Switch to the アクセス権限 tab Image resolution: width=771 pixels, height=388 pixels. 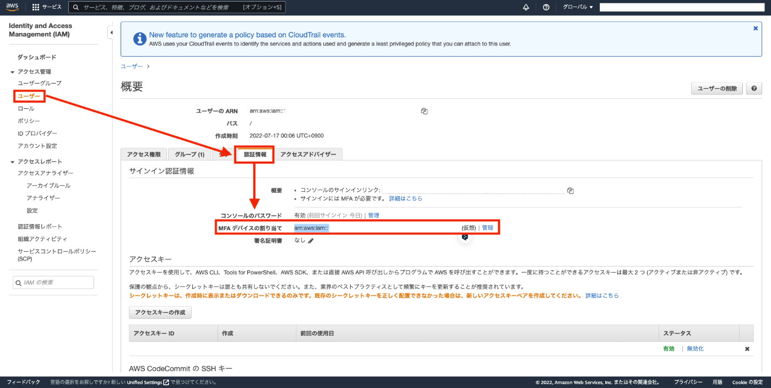coord(144,154)
